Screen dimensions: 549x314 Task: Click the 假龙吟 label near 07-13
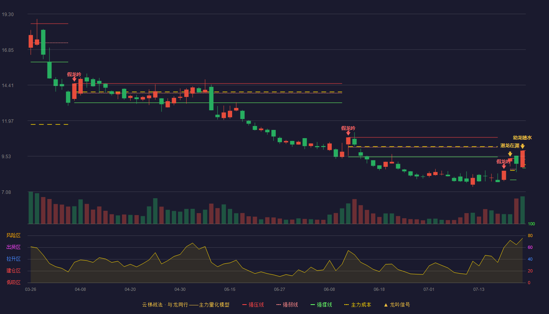click(504, 162)
